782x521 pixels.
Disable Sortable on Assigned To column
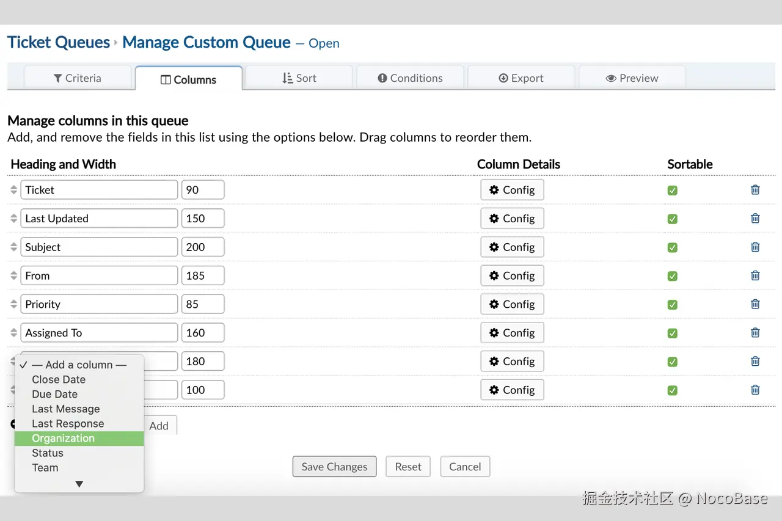[x=673, y=333]
